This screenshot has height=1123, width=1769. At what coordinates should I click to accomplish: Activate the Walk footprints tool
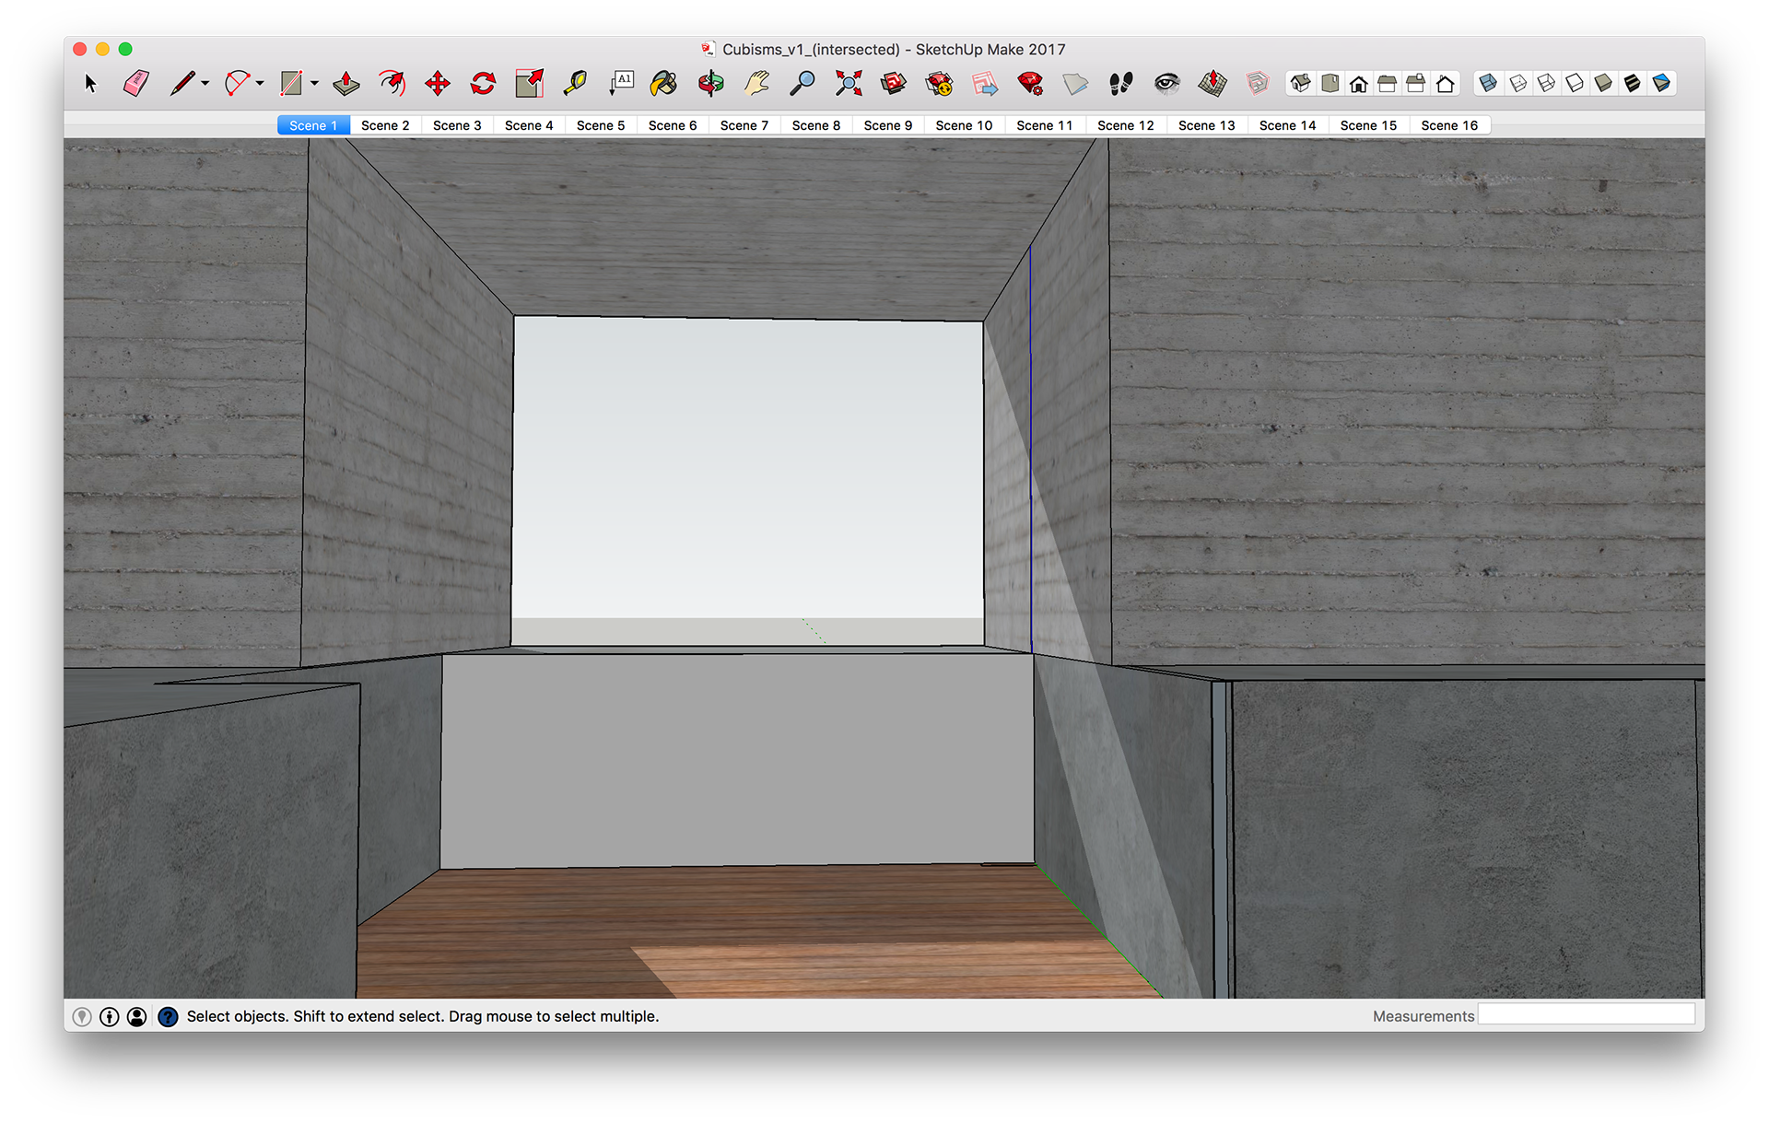tap(1120, 84)
